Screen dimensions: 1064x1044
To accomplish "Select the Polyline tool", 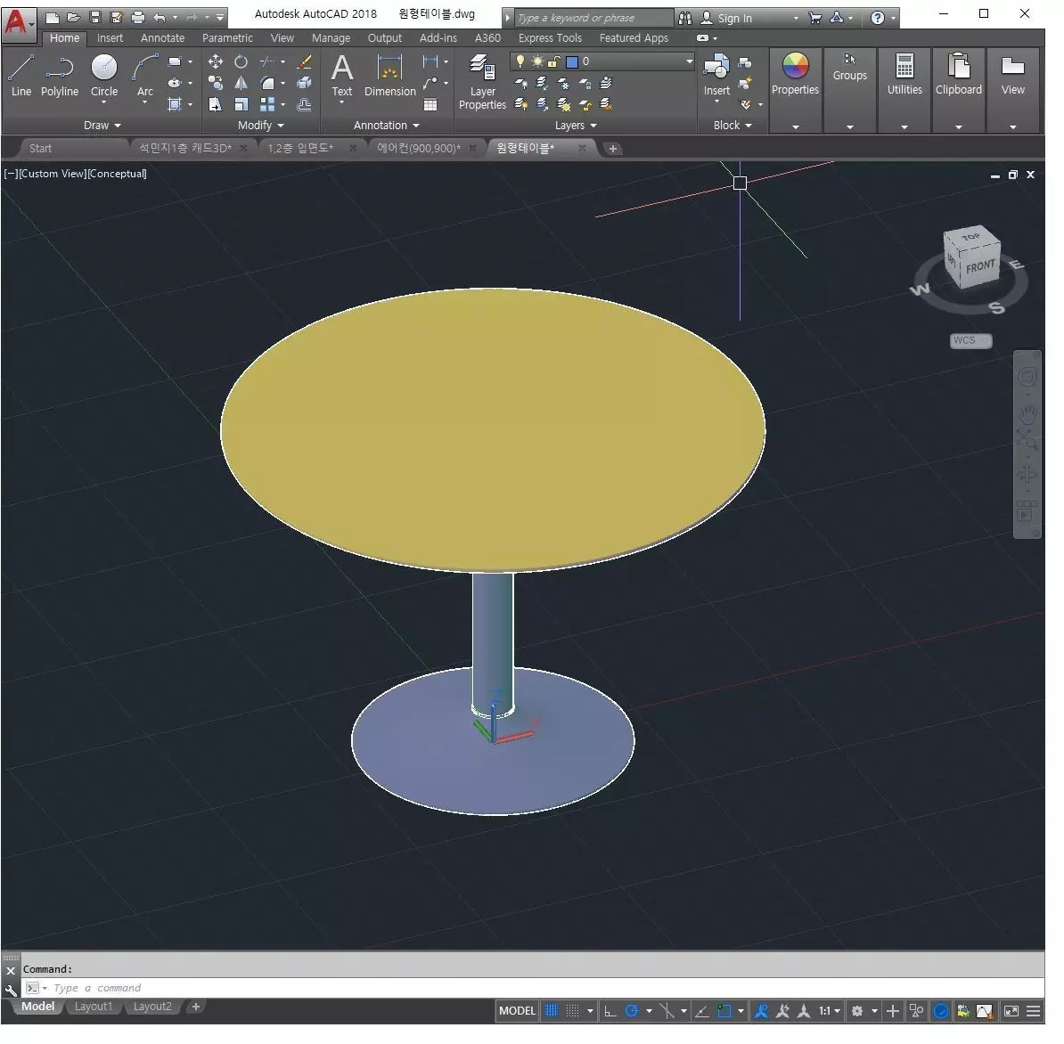I will [60, 76].
